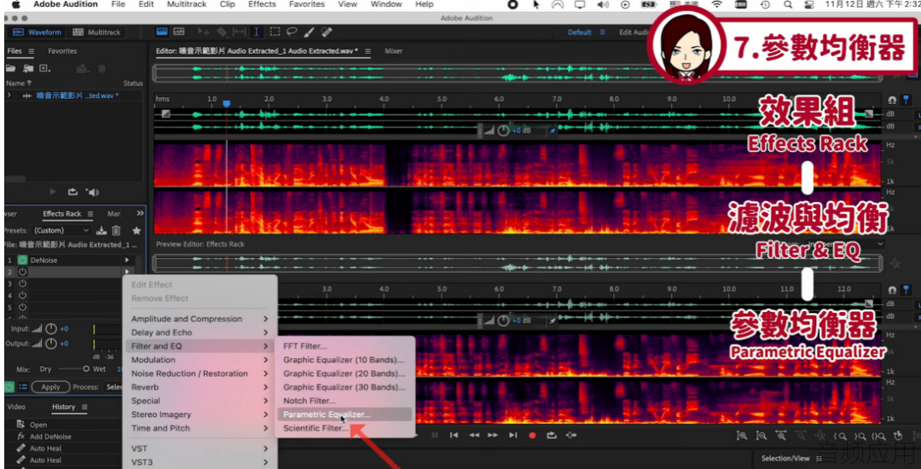Click the Loop Playback icon in Files panel
This screenshot has height=469, width=921.
coord(72,192)
